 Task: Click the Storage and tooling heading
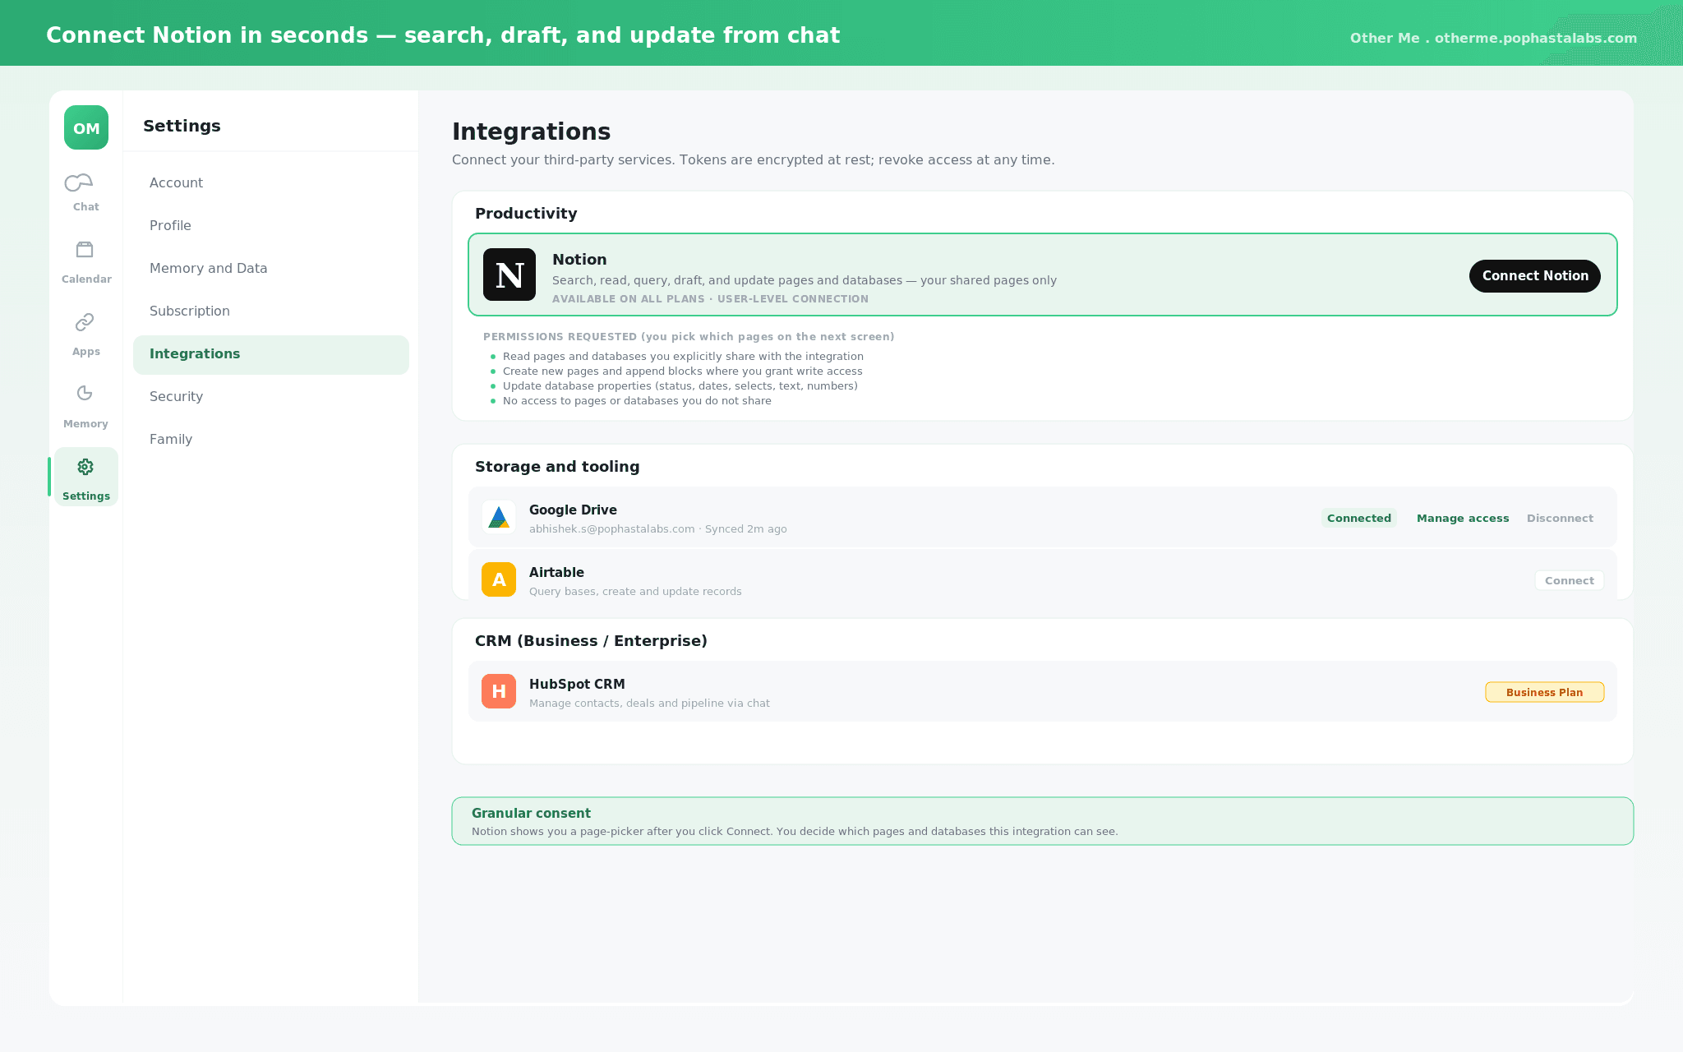(557, 467)
